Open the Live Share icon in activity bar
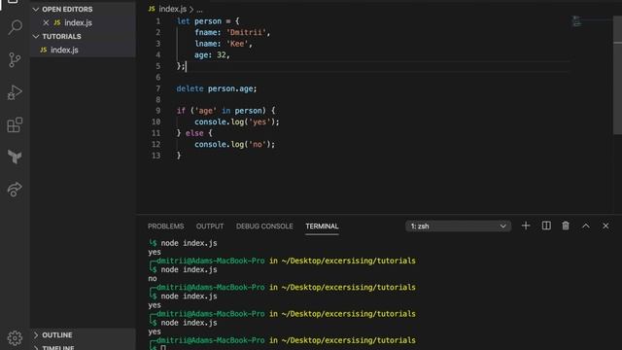This screenshot has height=350, width=622. coord(15,190)
